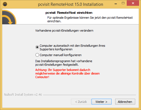Click the large pcvisit arrow logo in the header
Viewport: 141px width, 110px height.
tap(9, 17)
